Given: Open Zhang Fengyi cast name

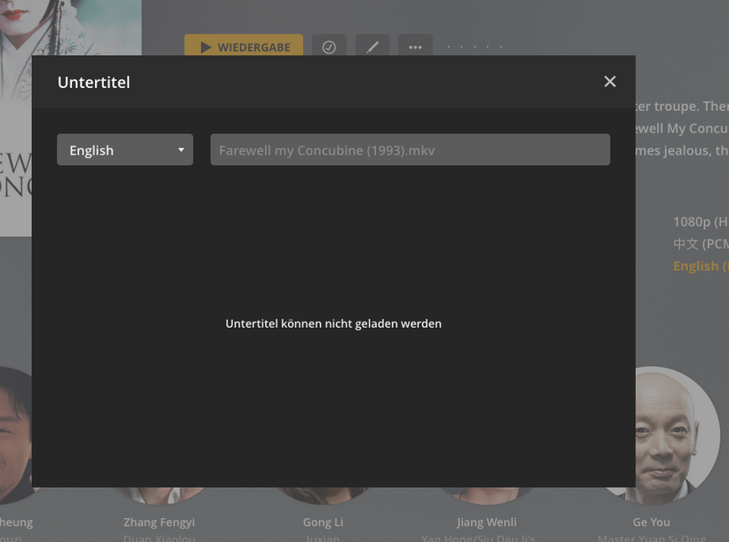Looking at the screenshot, I should point(159,522).
